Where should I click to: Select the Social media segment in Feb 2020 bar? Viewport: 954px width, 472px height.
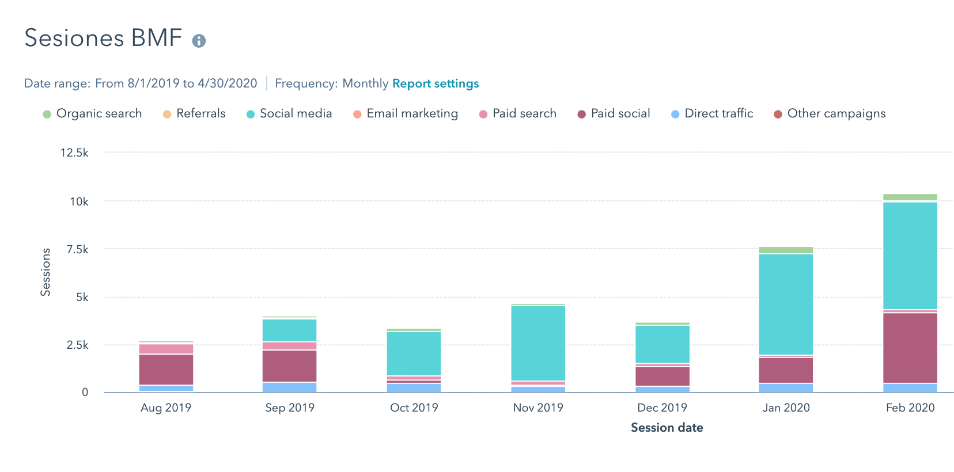[910, 256]
